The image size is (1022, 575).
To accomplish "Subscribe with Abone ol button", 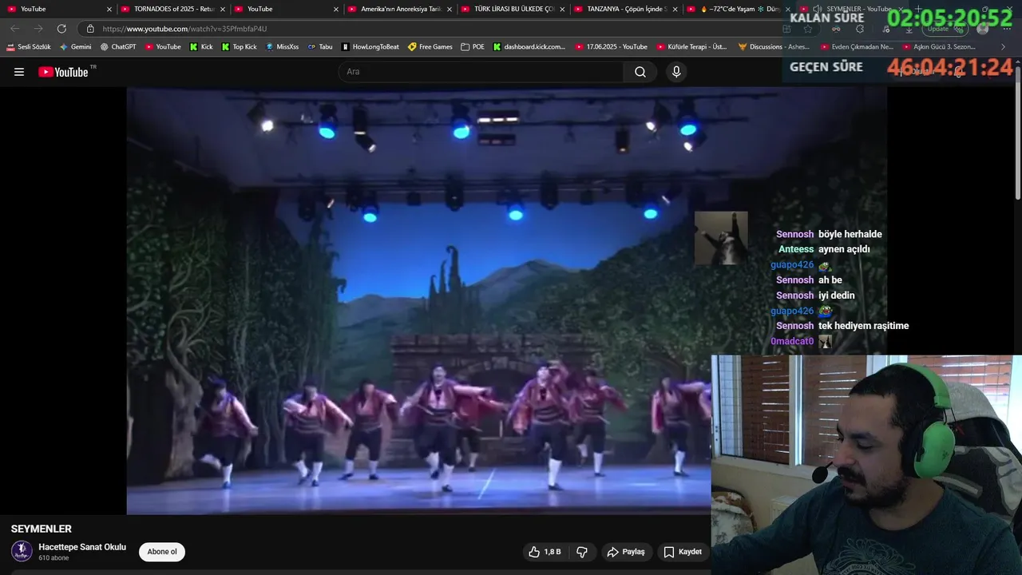I will click(162, 552).
